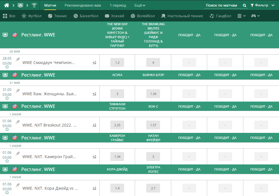Bet on Камерон Граймс at 1.34
The image size is (279, 196).
(117, 157)
